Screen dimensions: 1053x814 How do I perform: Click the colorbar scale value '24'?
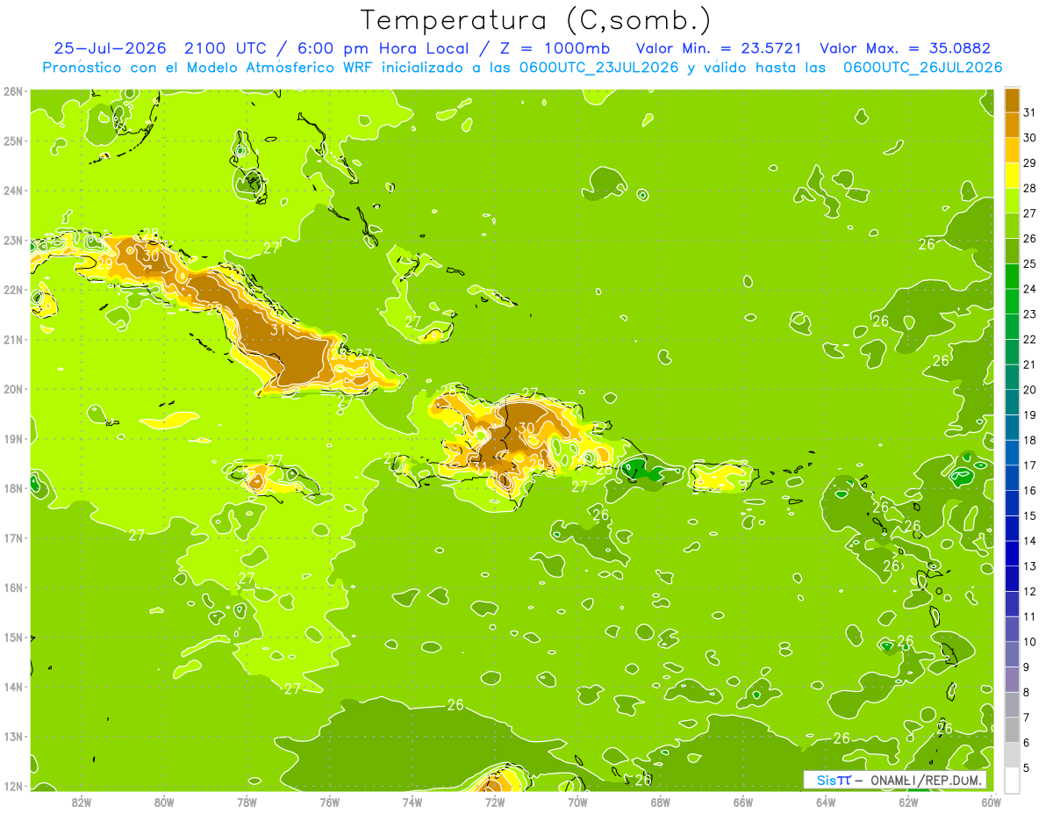point(1030,289)
